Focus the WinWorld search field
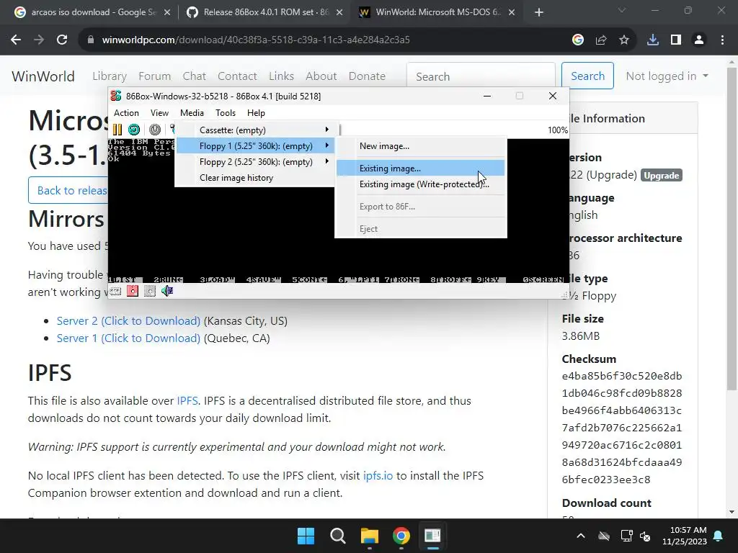 (x=481, y=76)
